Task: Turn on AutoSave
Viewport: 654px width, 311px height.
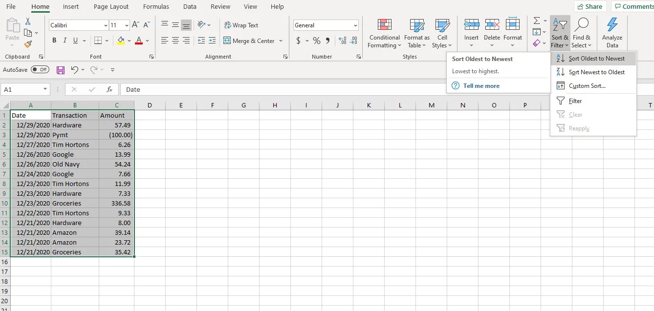Action: [x=40, y=69]
